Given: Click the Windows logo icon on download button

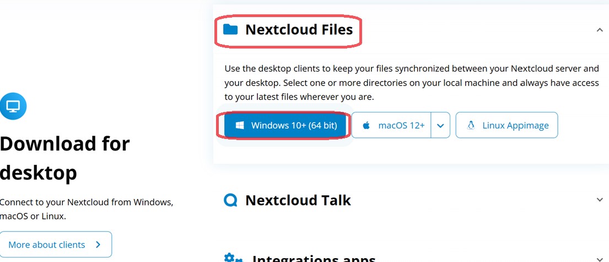Looking at the screenshot, I should point(240,125).
